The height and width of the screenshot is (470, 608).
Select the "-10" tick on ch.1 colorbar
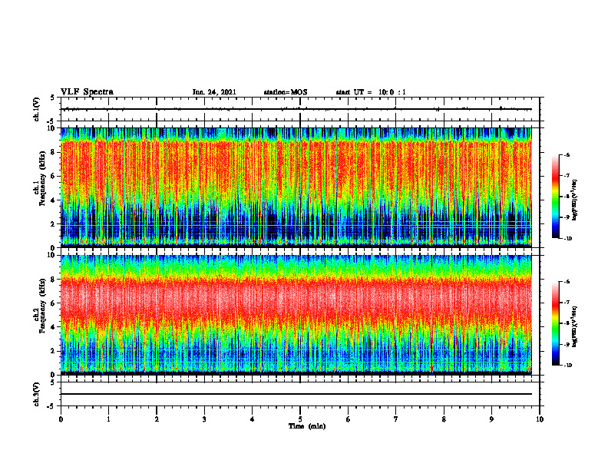point(567,239)
